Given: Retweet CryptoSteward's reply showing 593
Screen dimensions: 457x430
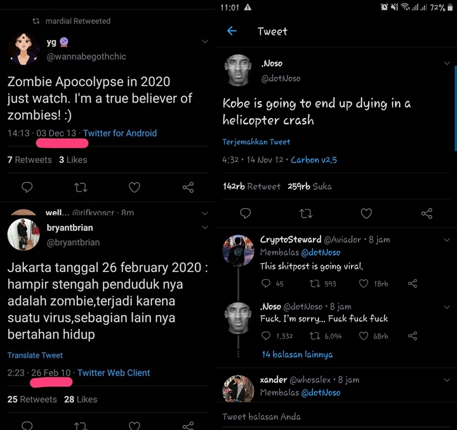Looking at the screenshot, I should click(x=314, y=283).
